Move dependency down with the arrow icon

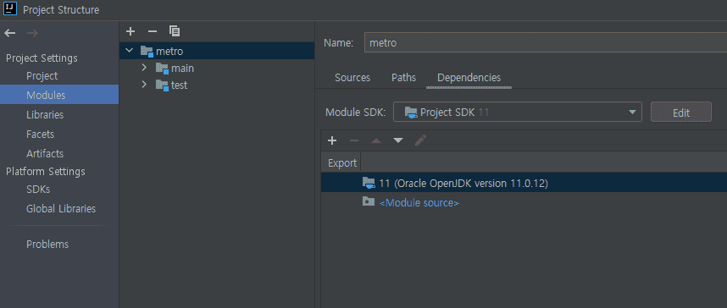[x=398, y=140]
